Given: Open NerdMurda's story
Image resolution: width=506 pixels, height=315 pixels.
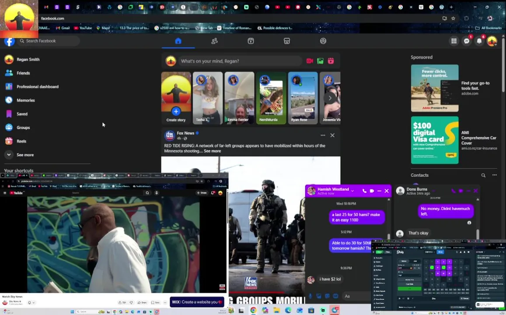Looking at the screenshot, I should (271, 98).
